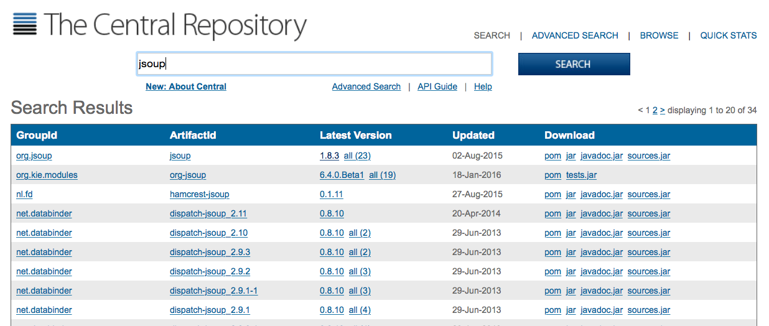
Task: Download the jar for dispatch-jsoup_2.11
Action: [x=571, y=213]
